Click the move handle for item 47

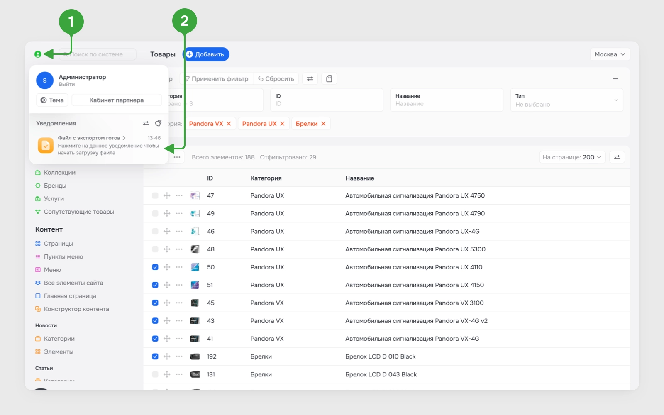coord(167,195)
